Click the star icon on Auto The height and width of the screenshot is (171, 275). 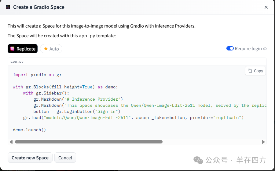pos(46,49)
